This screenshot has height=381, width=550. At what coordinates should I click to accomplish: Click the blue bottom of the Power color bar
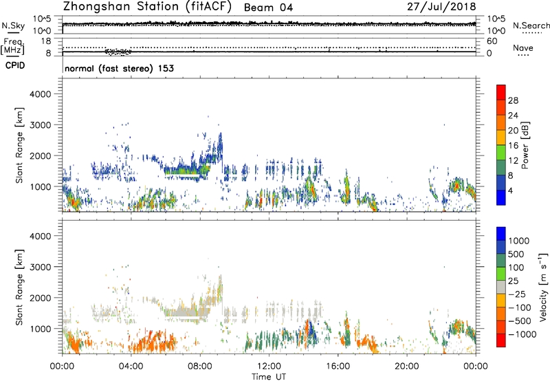(x=501, y=197)
